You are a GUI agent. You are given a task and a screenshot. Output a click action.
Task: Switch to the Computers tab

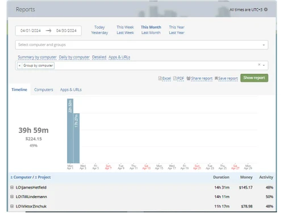coord(44,90)
